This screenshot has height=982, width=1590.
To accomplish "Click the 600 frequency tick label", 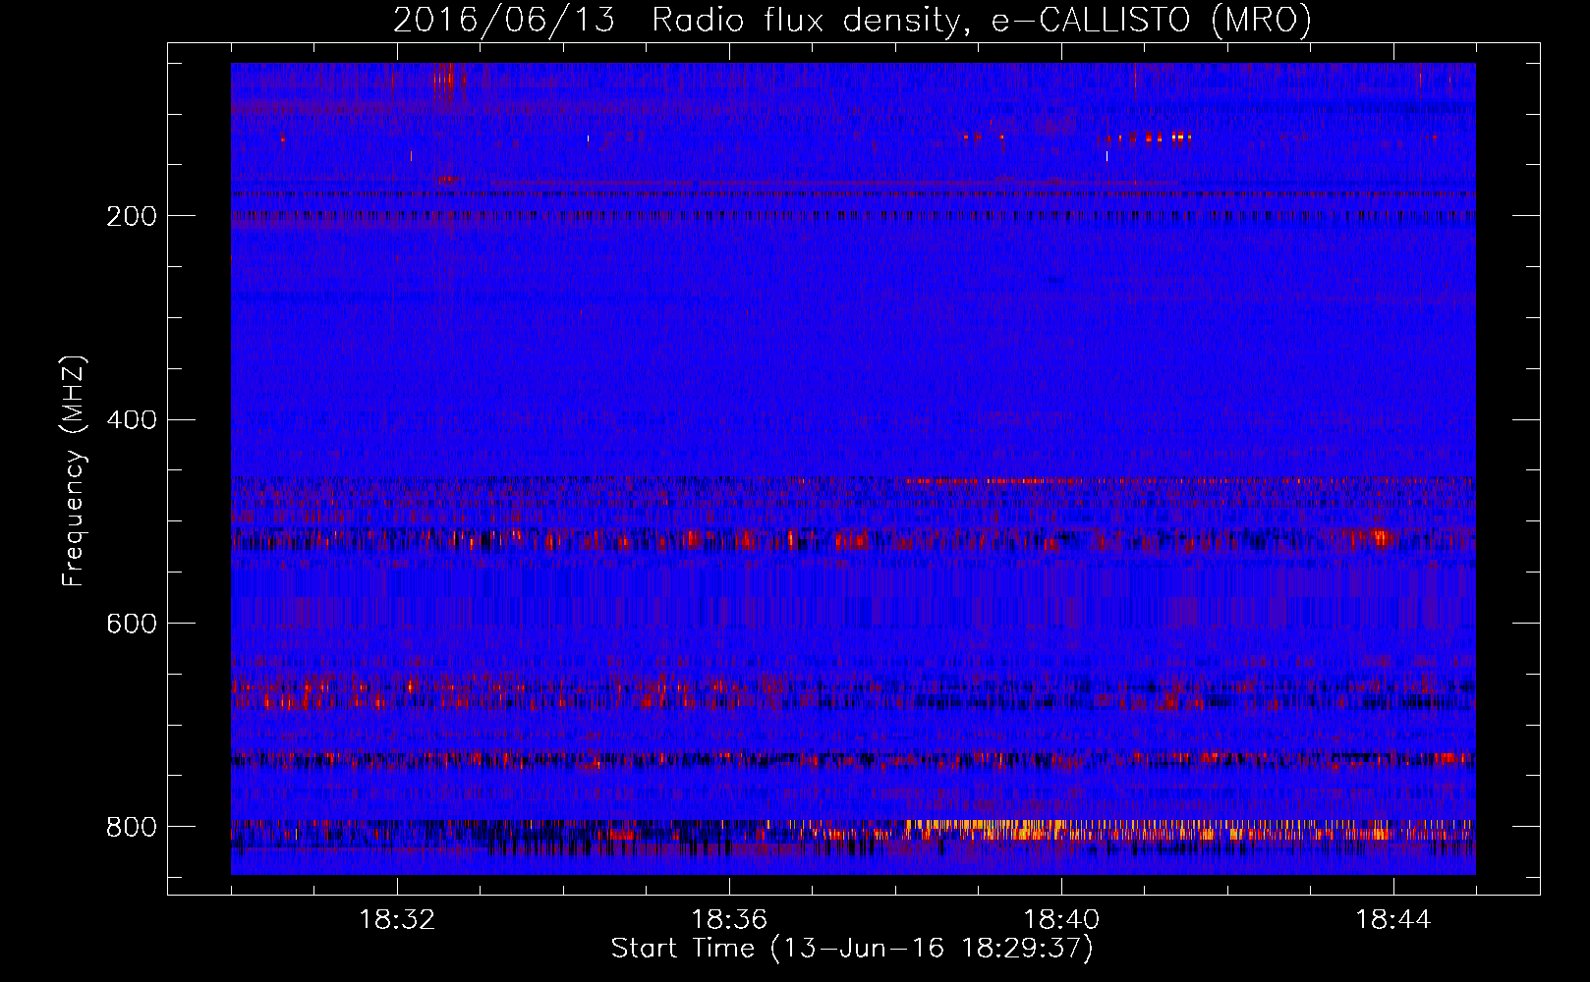I will [131, 624].
